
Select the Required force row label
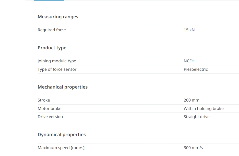click(x=52, y=30)
